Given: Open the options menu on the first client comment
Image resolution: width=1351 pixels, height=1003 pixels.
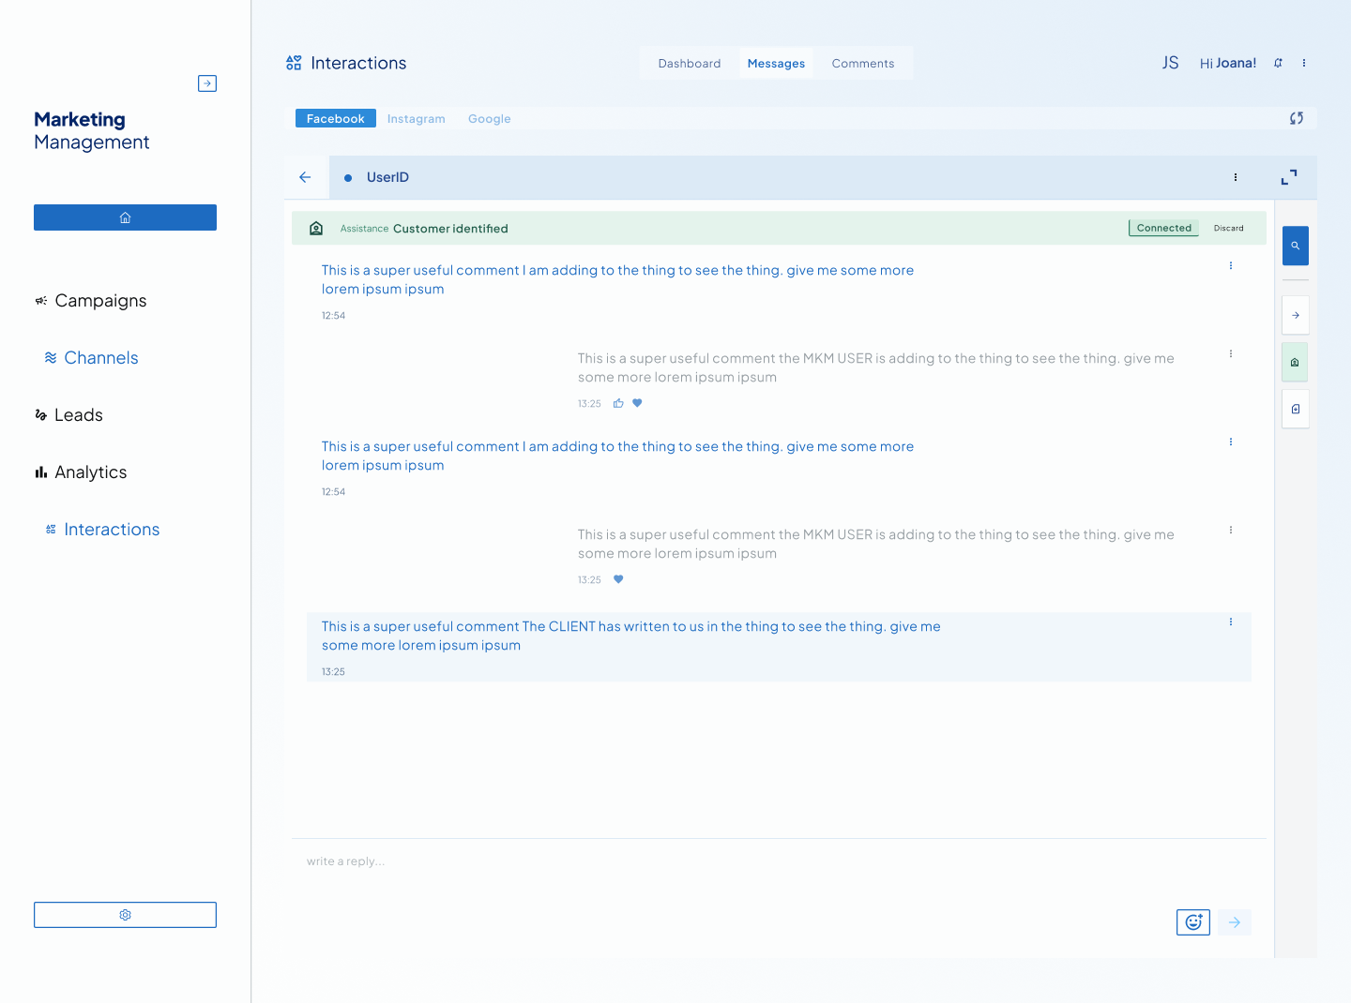Looking at the screenshot, I should point(1230,265).
